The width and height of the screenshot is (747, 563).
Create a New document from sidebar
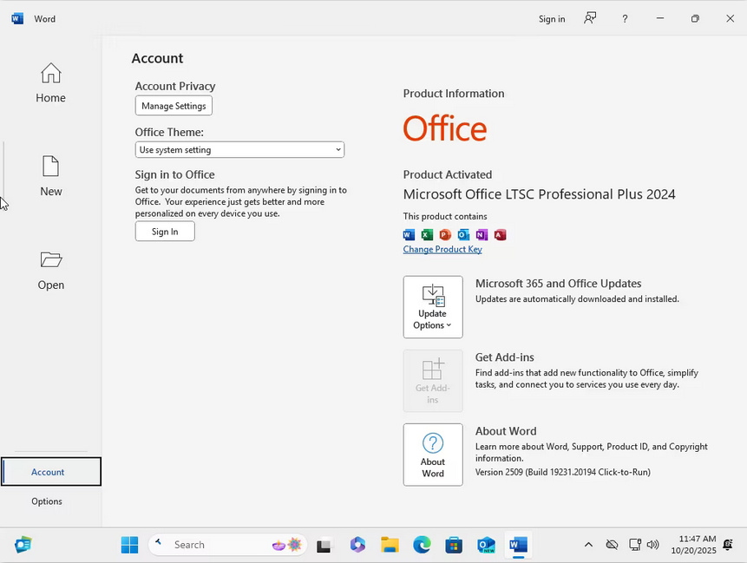click(x=50, y=177)
